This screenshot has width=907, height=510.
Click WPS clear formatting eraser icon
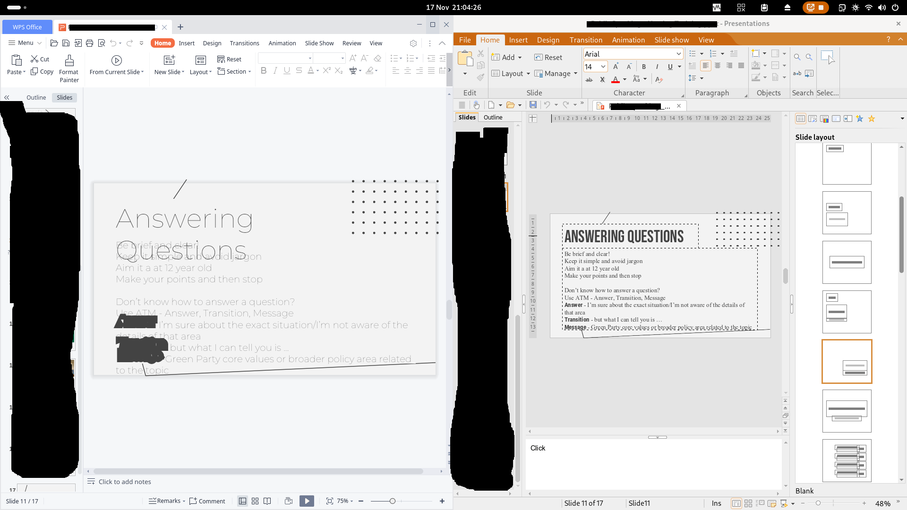coord(377,58)
